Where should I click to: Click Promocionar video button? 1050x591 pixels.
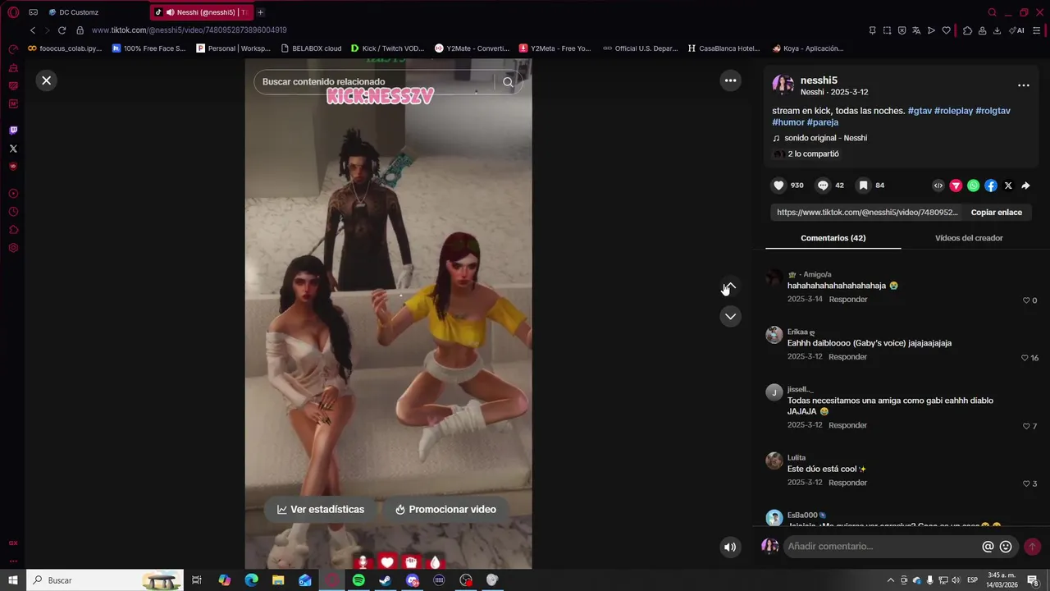[445, 510]
